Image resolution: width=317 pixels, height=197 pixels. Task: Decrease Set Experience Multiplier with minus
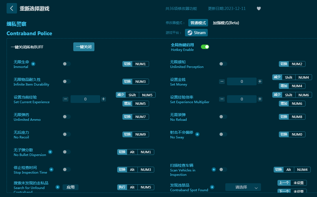click(222, 99)
